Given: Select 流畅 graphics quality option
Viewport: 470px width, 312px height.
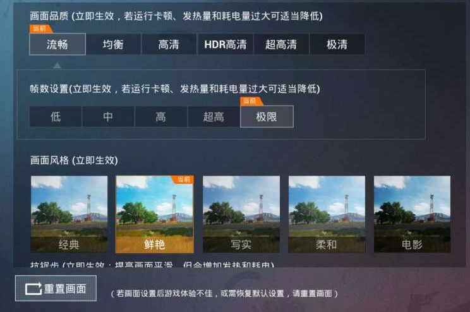Looking at the screenshot, I should [57, 44].
